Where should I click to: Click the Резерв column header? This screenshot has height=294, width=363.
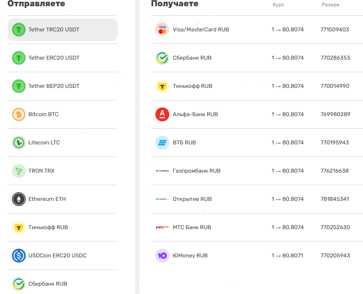(330, 5)
